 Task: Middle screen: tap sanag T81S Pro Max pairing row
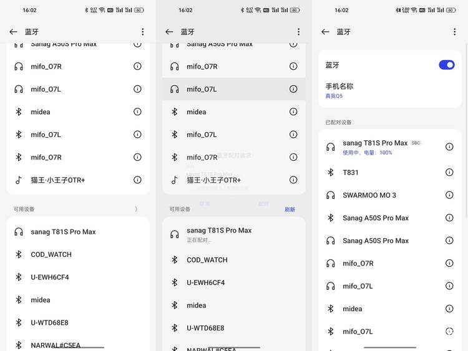coord(234,234)
